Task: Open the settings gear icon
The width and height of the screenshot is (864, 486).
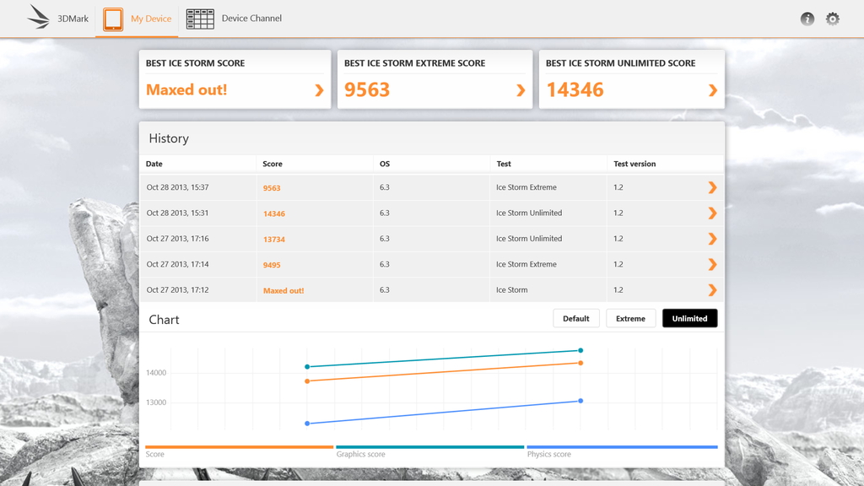Action: [833, 19]
